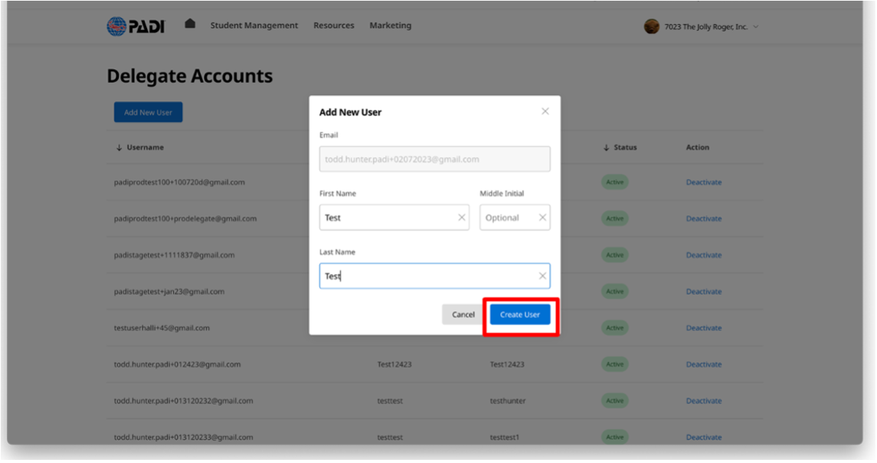Expand The Jolly Roger account dropdown

(x=756, y=27)
